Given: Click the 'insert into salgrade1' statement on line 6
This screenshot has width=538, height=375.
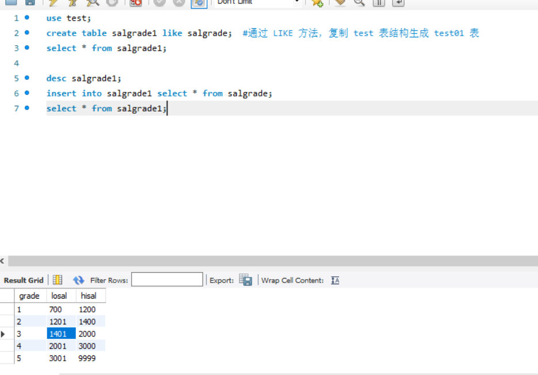Looking at the screenshot, I should (x=159, y=94).
